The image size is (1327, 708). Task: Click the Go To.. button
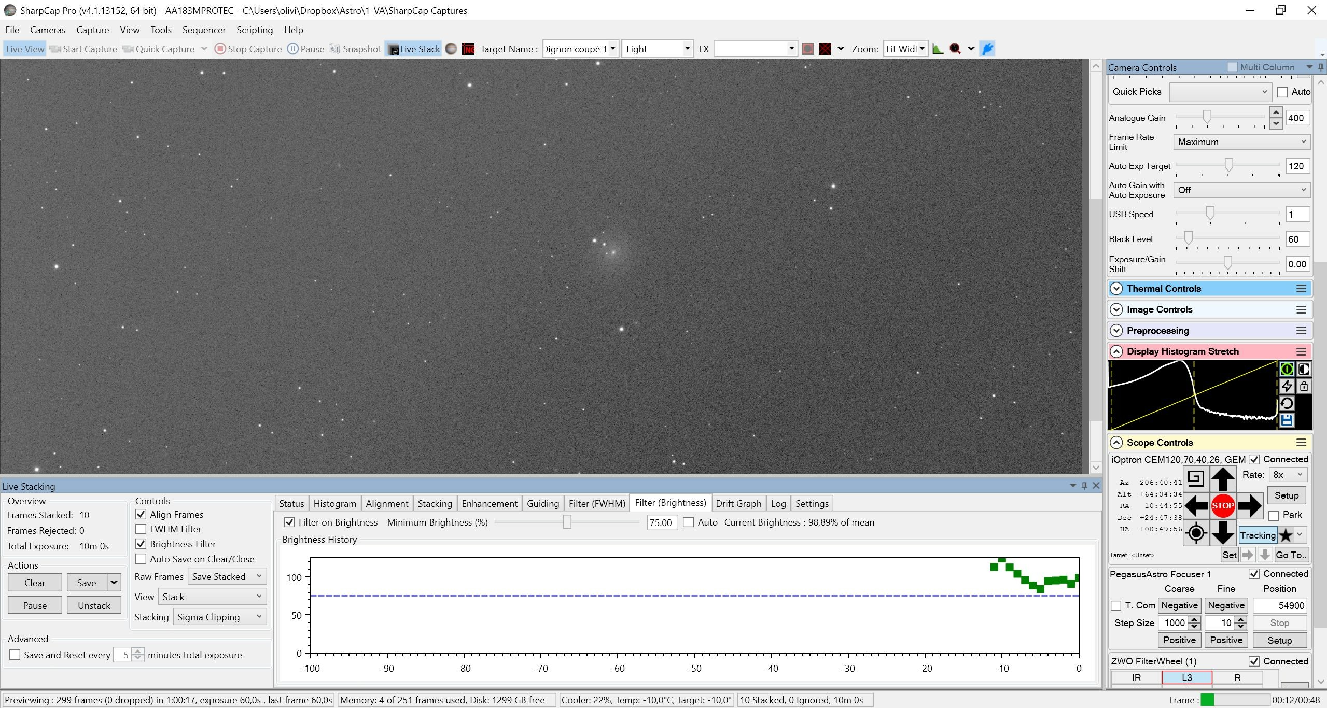pos(1291,555)
